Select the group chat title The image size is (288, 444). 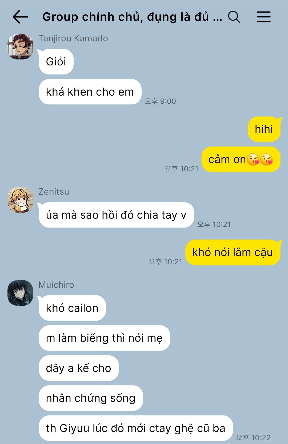132,17
